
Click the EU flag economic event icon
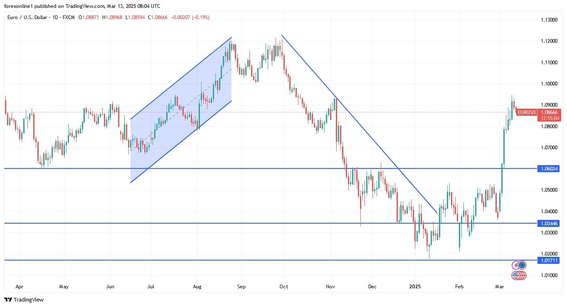(x=522, y=265)
